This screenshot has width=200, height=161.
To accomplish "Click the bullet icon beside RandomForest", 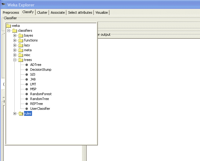I will [x=27, y=94].
